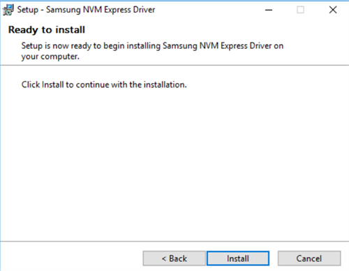
Task: Click the 'your computer.' text line
Action: coord(50,57)
